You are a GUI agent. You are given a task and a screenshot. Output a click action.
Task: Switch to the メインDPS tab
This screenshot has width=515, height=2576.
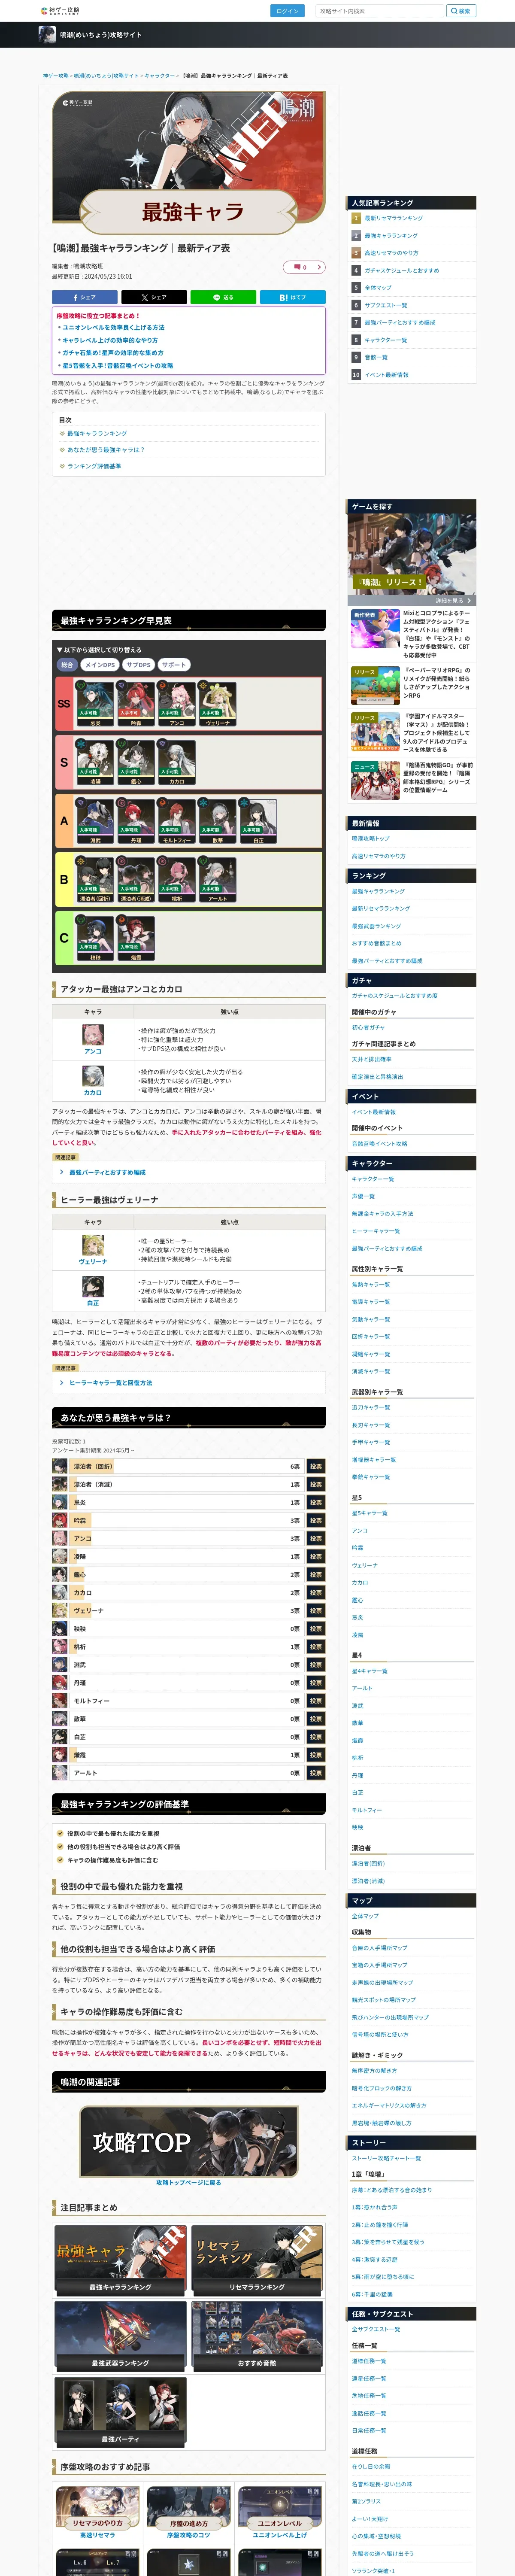(x=100, y=665)
